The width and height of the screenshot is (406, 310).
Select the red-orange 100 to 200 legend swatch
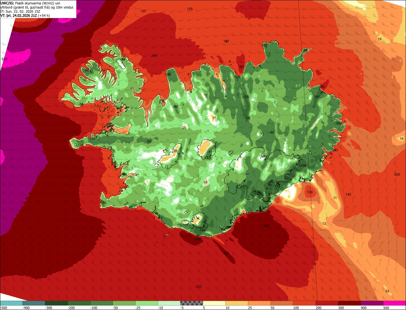(304, 303)
